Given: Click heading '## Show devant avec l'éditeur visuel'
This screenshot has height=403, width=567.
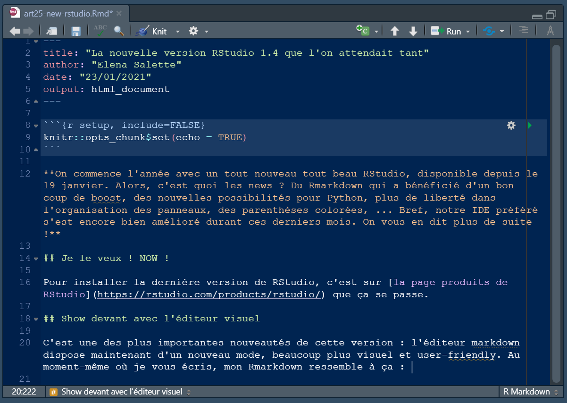Looking at the screenshot, I should pyautogui.click(x=151, y=319).
